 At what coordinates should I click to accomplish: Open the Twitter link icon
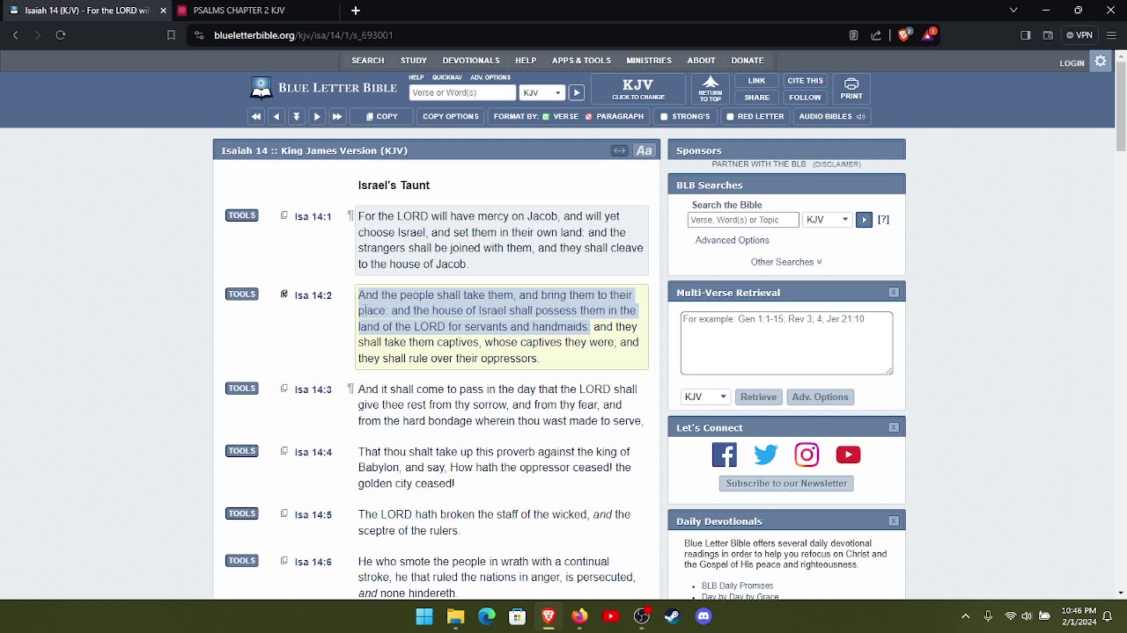[766, 455]
